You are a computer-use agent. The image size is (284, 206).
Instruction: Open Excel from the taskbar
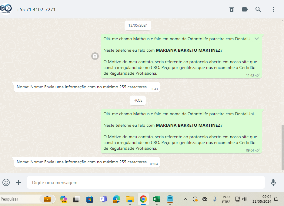[x=156, y=199]
